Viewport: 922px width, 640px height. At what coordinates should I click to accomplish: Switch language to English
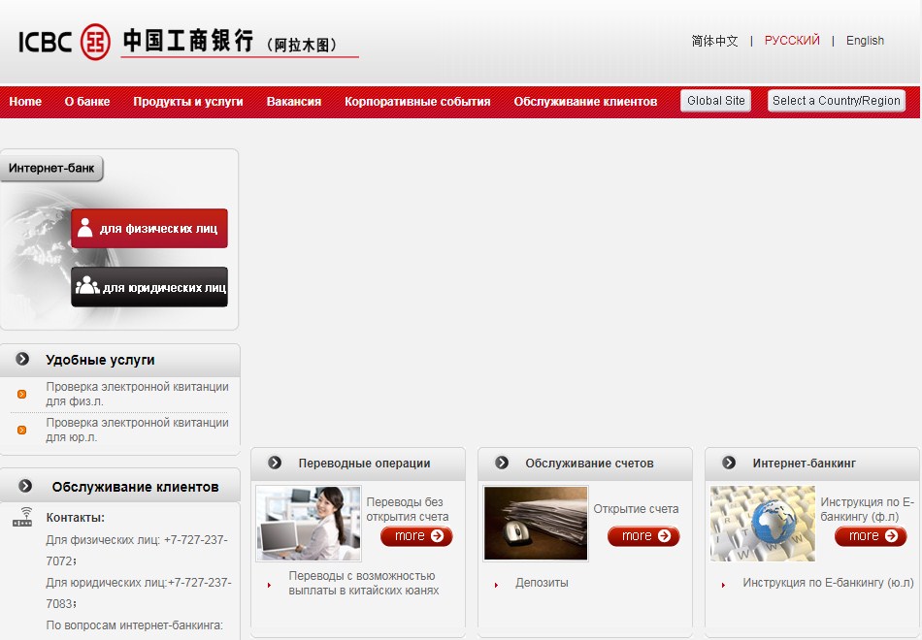point(865,41)
